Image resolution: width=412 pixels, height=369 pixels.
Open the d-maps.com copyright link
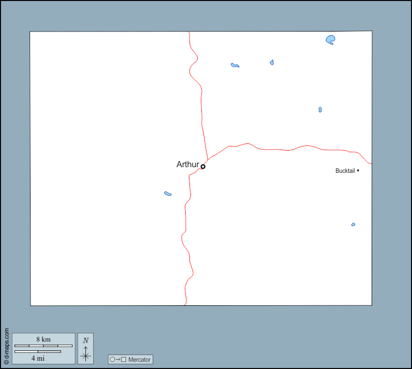pyautogui.click(x=6, y=346)
